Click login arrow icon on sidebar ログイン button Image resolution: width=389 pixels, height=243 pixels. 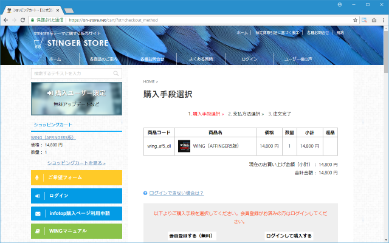(38, 196)
